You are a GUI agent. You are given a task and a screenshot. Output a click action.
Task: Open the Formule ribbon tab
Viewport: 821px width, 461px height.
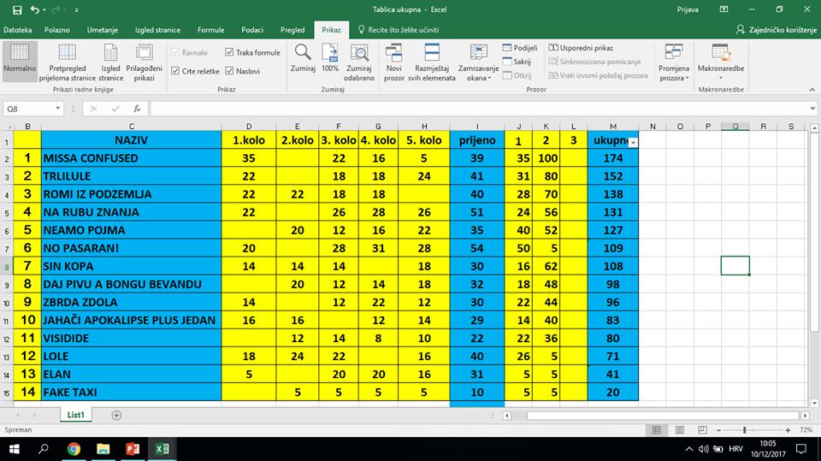click(210, 30)
